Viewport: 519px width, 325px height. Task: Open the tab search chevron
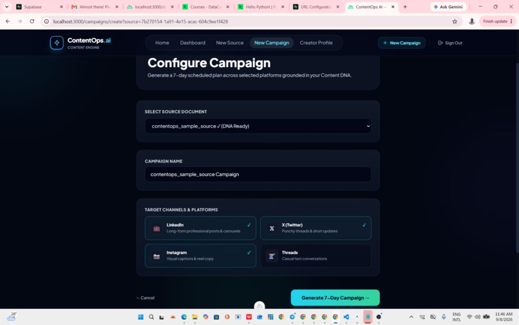pos(6,6)
